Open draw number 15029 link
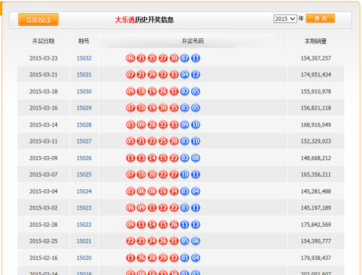This screenshot has height=275, width=362. pos(84,108)
